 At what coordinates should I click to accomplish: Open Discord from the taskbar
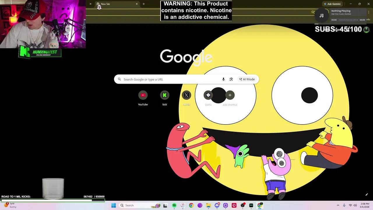tap(217, 205)
